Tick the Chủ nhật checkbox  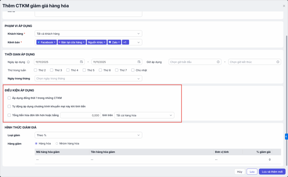click(x=133, y=70)
